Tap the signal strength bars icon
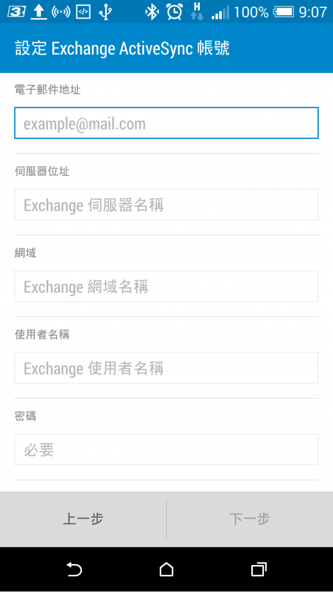This screenshot has height=592, width=333. [221, 12]
